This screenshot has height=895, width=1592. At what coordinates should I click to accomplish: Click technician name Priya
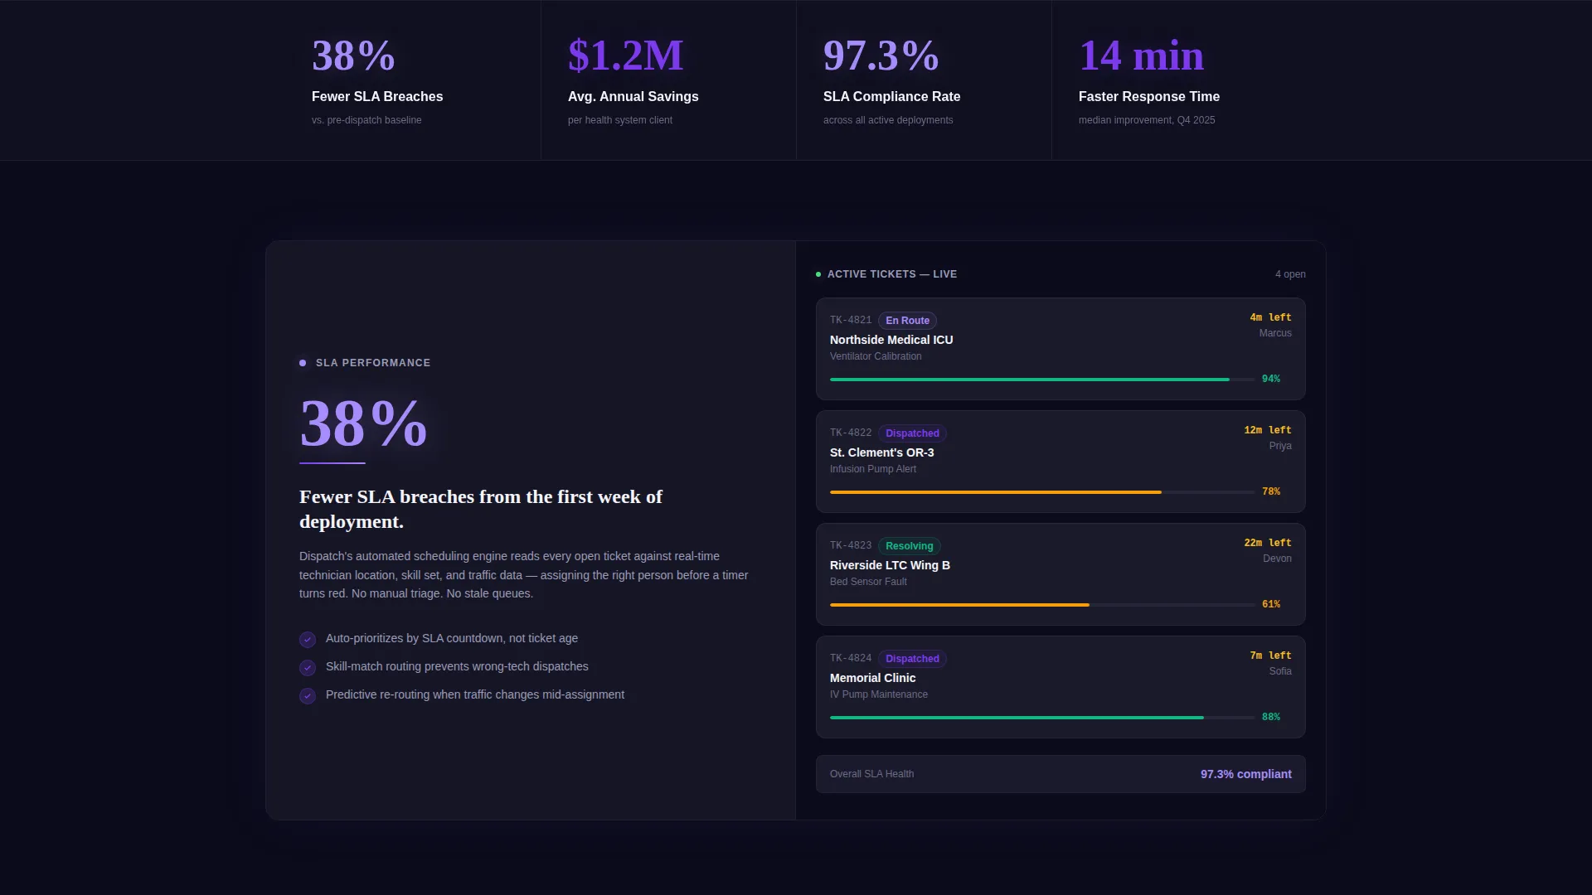1280,446
